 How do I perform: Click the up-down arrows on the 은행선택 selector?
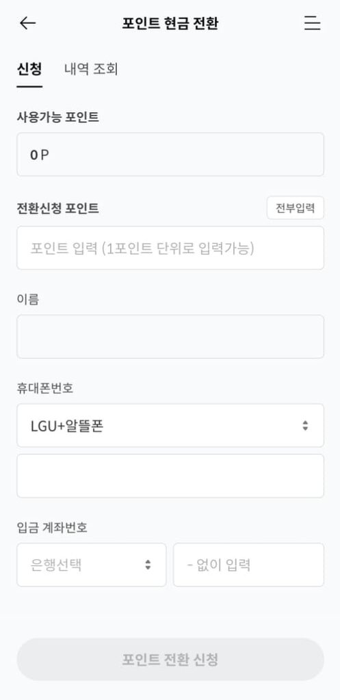point(148,565)
